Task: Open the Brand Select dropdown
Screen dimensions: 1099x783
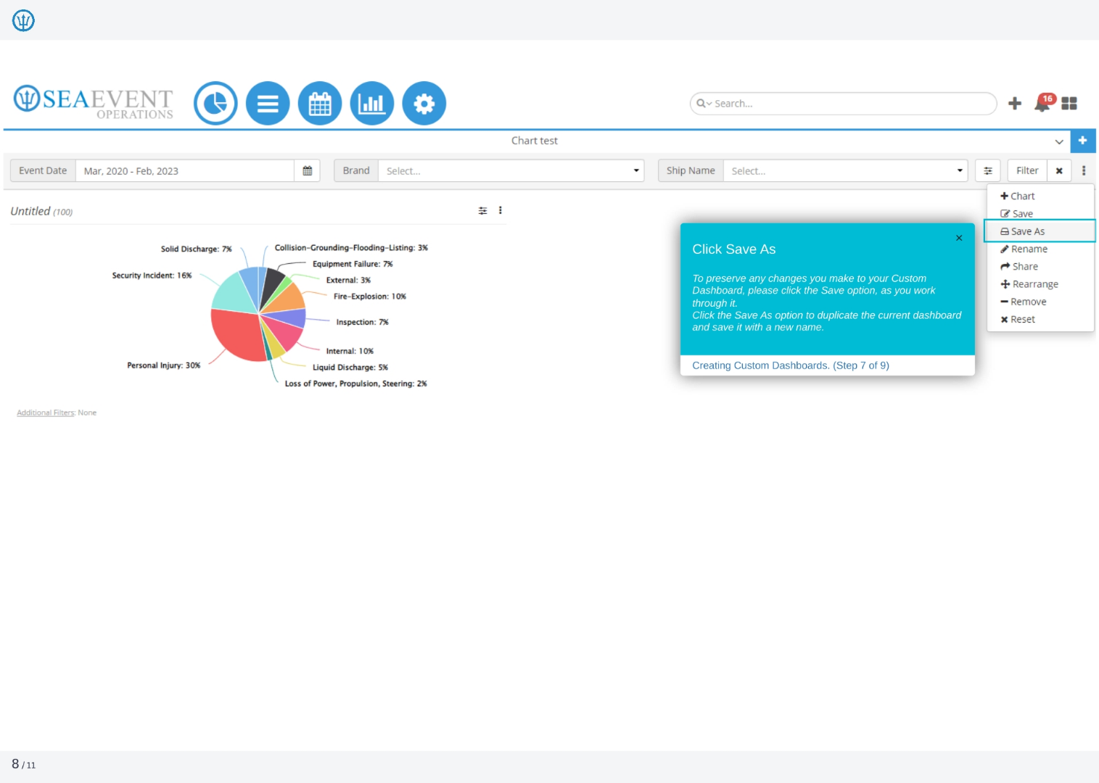Action: (x=511, y=171)
